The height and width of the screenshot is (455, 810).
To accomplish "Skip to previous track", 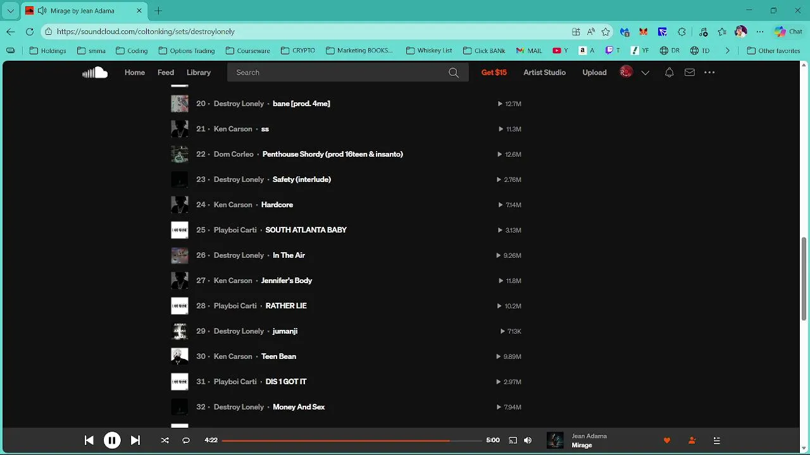I will [89, 440].
